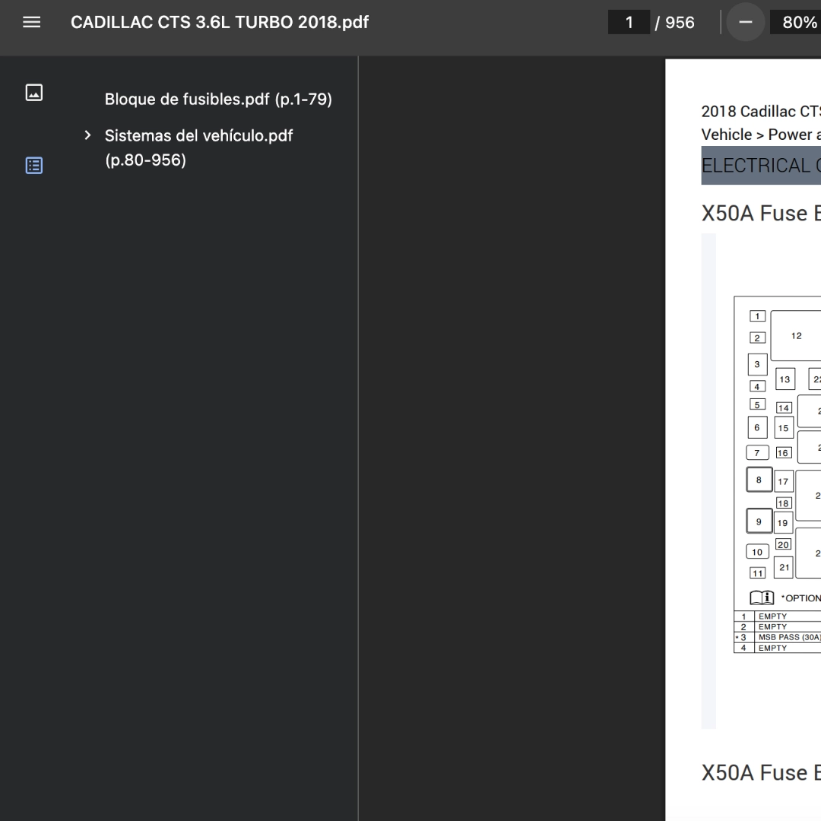Click fuse position 14 in diagram

[784, 408]
